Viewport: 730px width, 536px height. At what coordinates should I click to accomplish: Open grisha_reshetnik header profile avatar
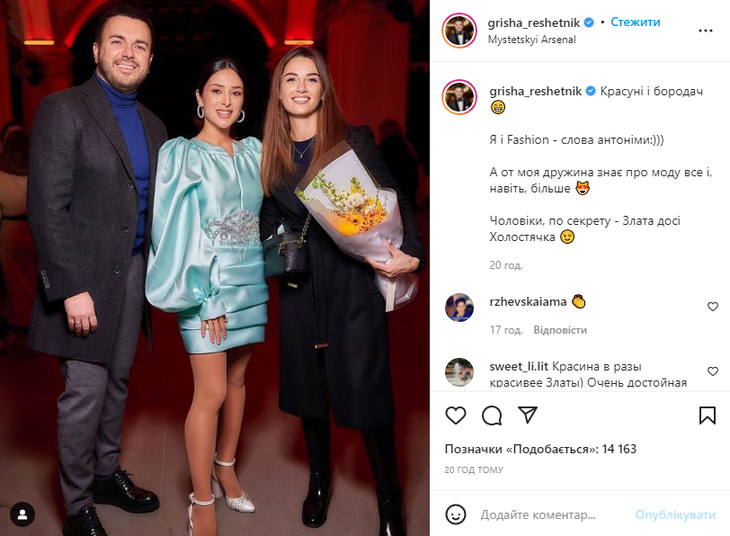[459, 31]
